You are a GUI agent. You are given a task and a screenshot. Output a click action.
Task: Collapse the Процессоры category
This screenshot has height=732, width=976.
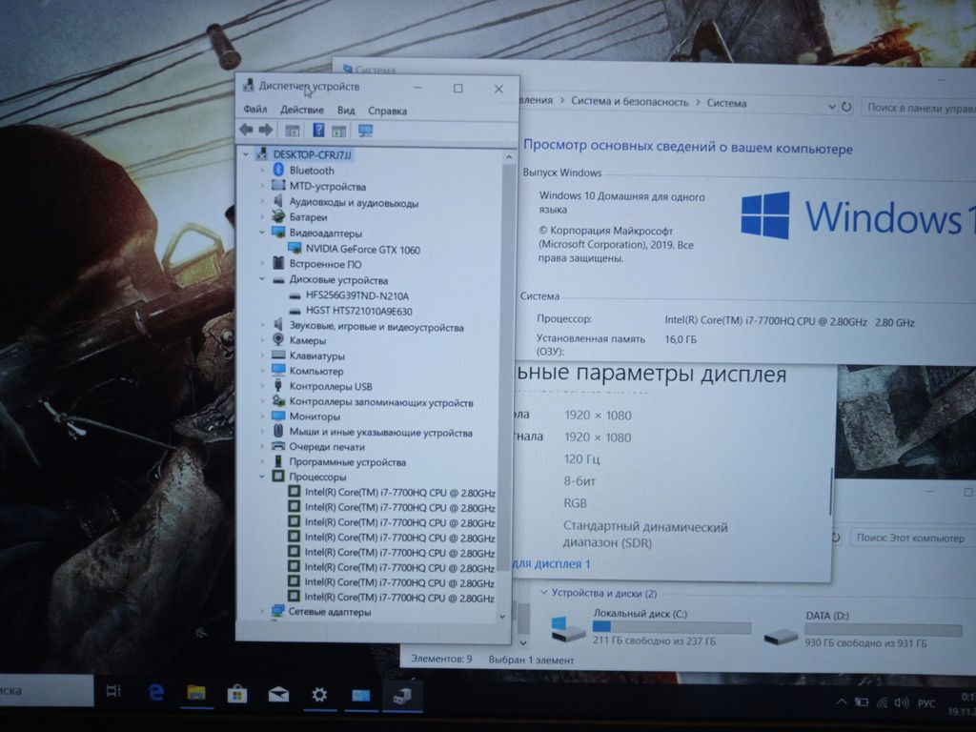[263, 477]
